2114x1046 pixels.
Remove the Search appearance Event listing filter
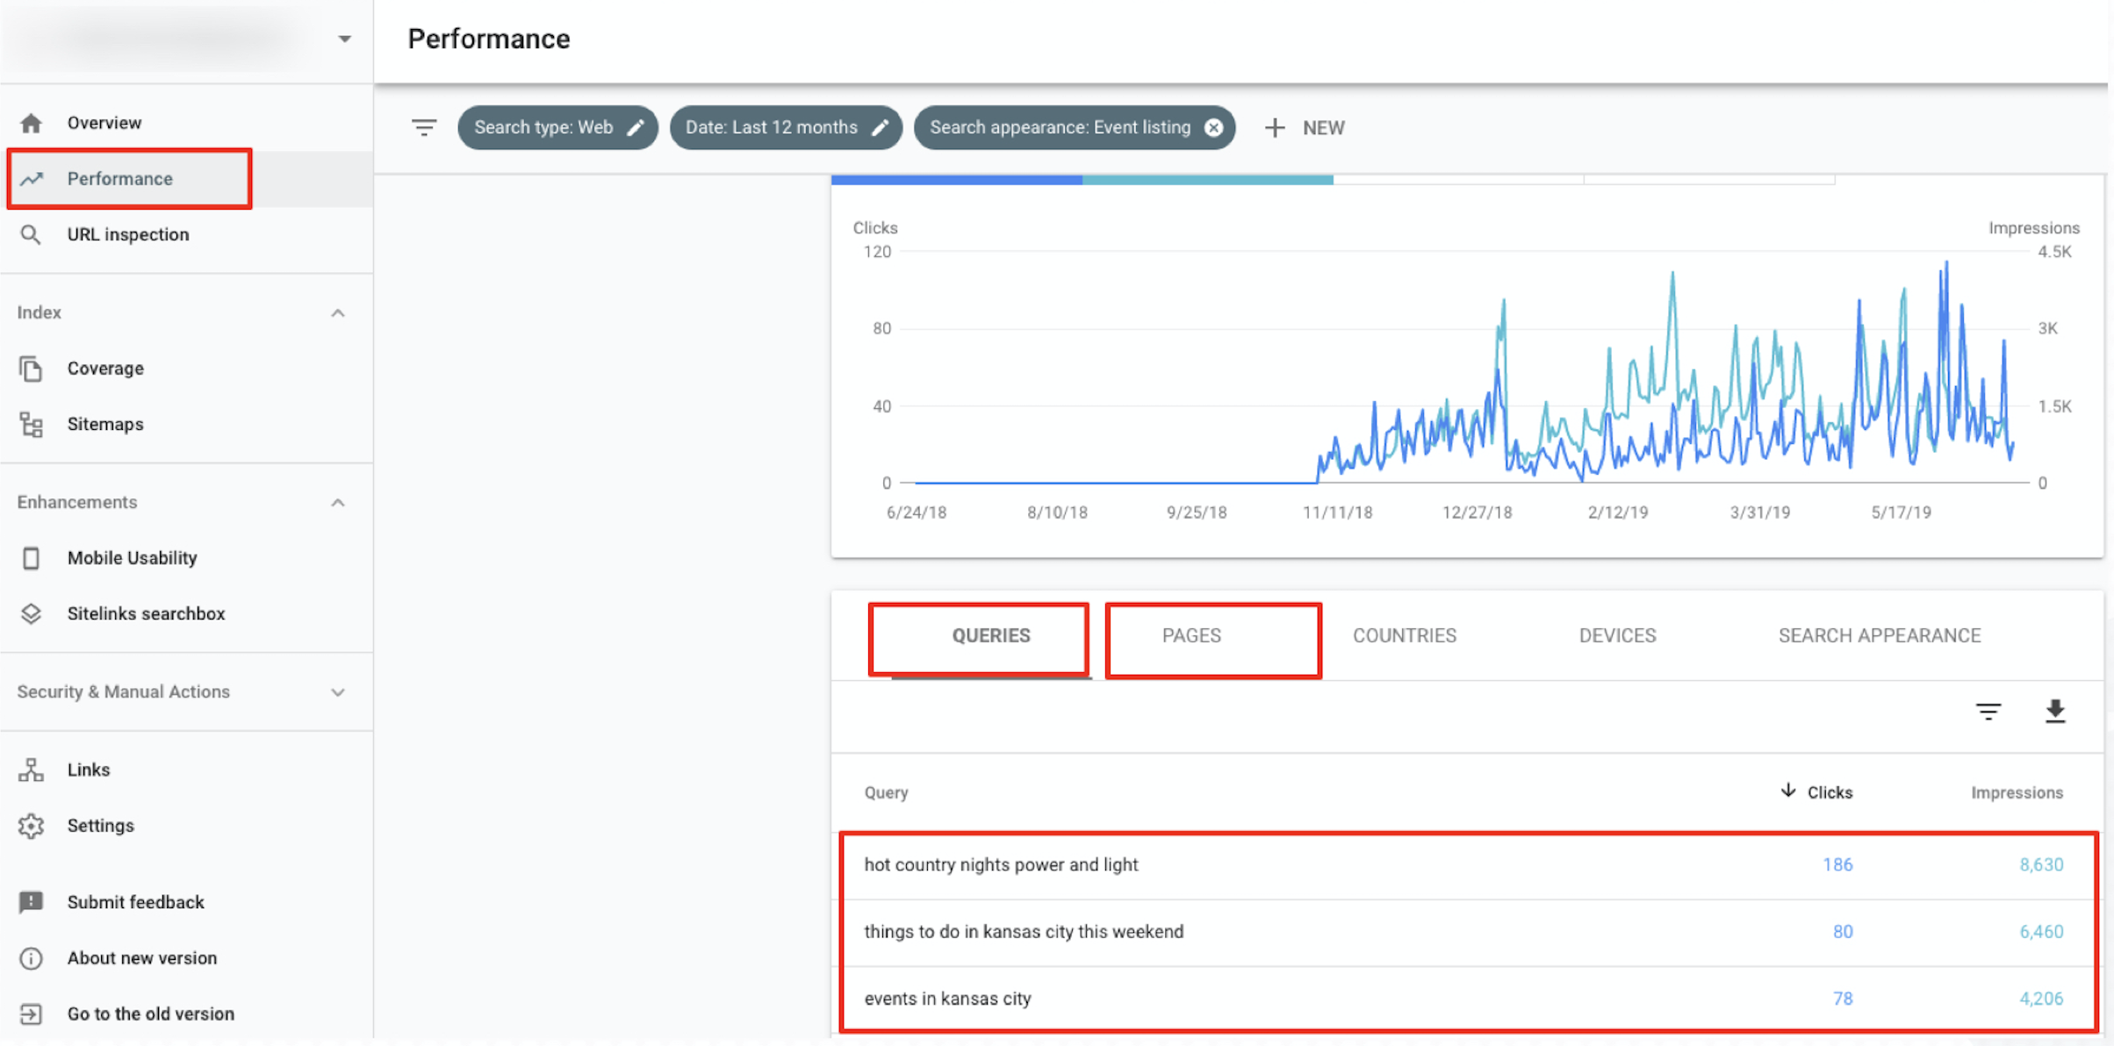[1213, 128]
